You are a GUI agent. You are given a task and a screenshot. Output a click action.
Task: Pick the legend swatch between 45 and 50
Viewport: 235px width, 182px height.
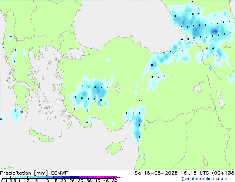(109, 177)
